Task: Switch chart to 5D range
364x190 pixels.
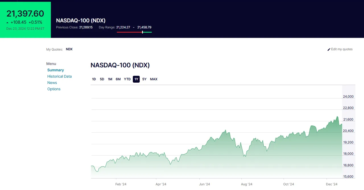Action: 102,79
